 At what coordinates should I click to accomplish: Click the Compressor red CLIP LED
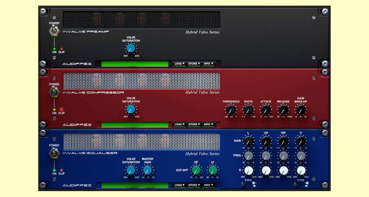[61, 109]
